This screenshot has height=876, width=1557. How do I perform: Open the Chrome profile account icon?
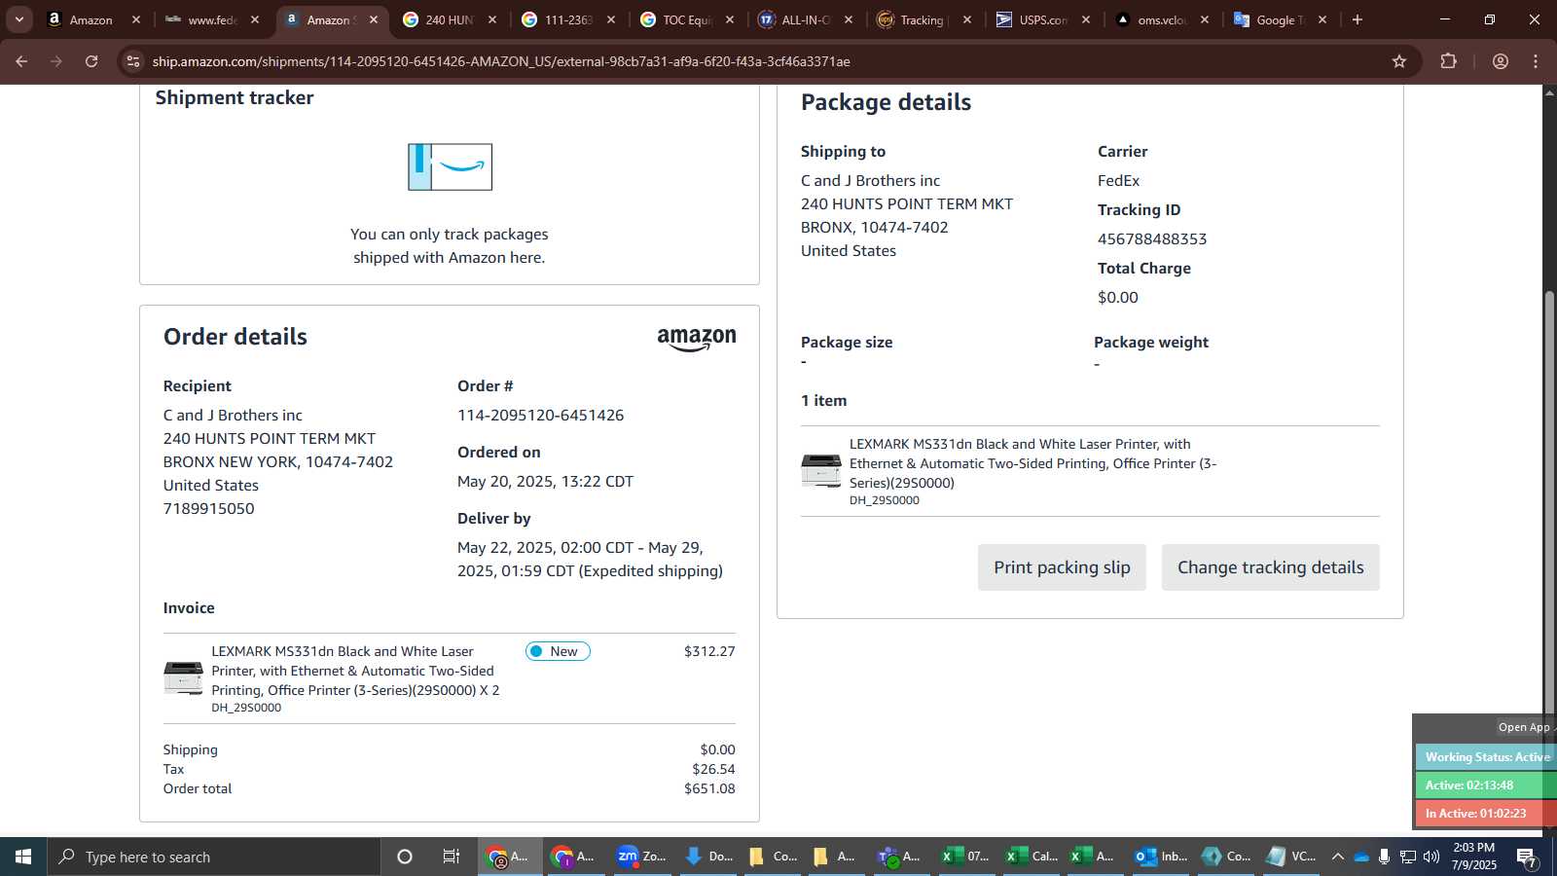coord(1501,61)
